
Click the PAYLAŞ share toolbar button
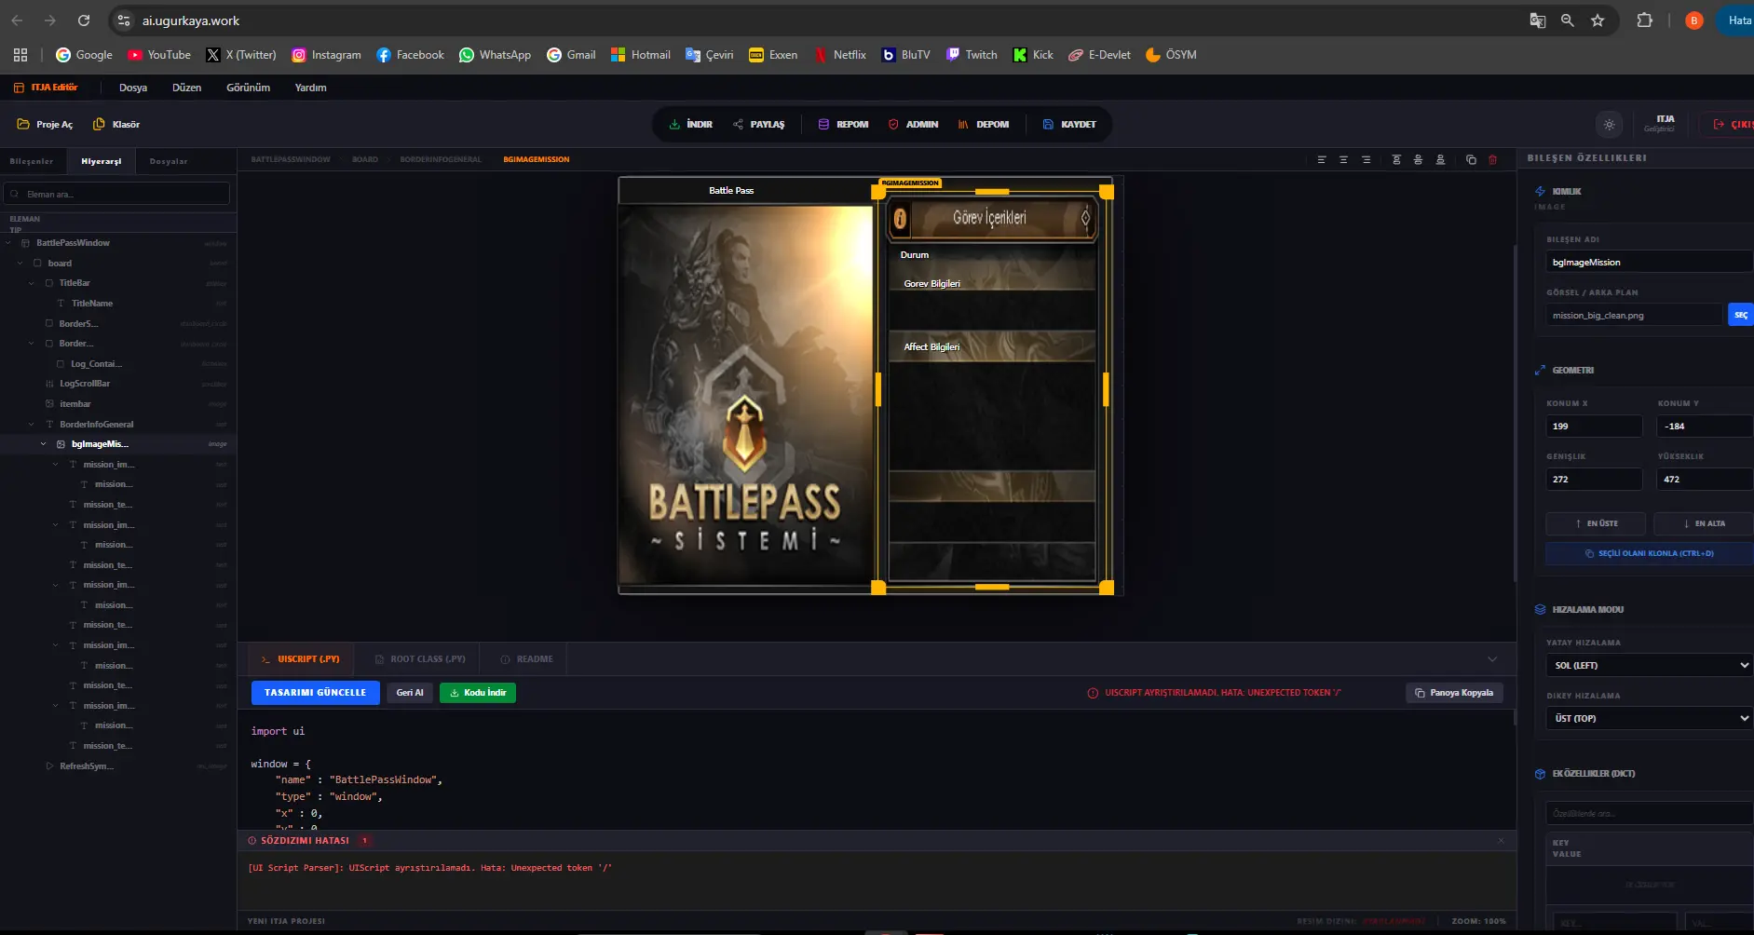759,124
